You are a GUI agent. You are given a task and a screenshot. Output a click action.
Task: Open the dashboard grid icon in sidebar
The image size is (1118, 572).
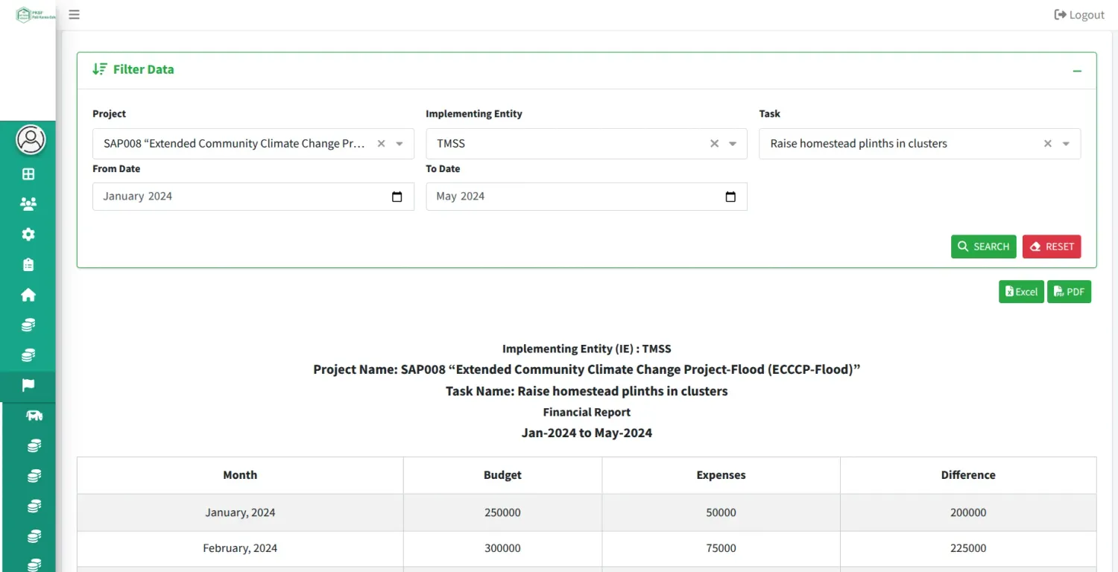(28, 174)
